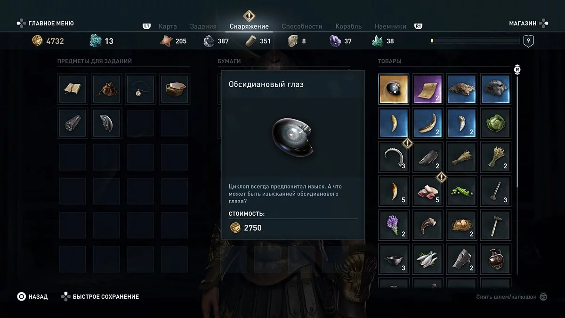Select the leather pouch quest item
Viewport: 565px width, 318px height.
point(106,89)
